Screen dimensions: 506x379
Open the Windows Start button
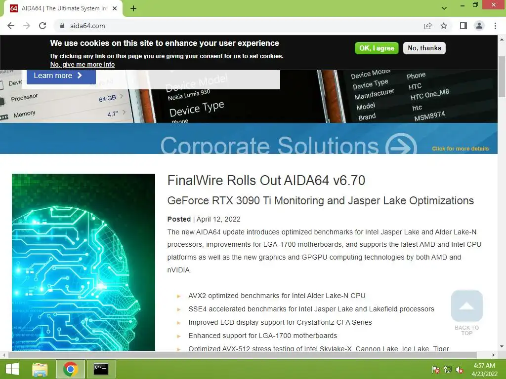tap(12, 369)
